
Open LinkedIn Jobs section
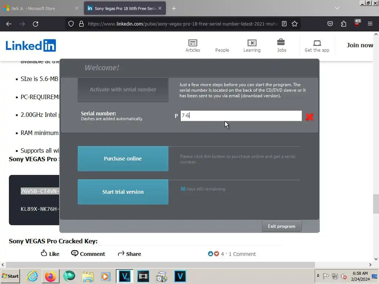281,45
